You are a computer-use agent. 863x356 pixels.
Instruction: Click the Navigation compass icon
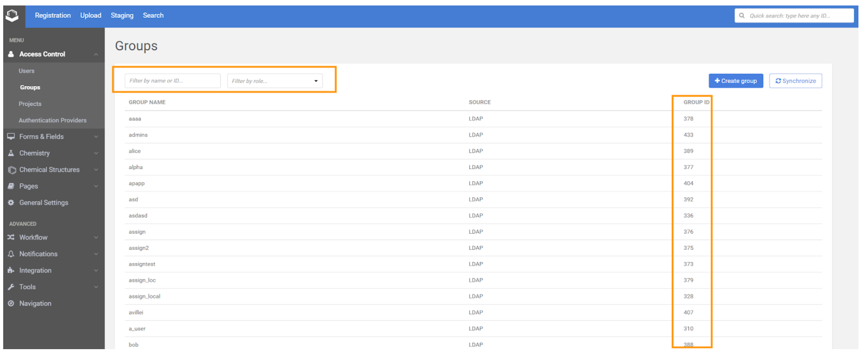pos(11,304)
